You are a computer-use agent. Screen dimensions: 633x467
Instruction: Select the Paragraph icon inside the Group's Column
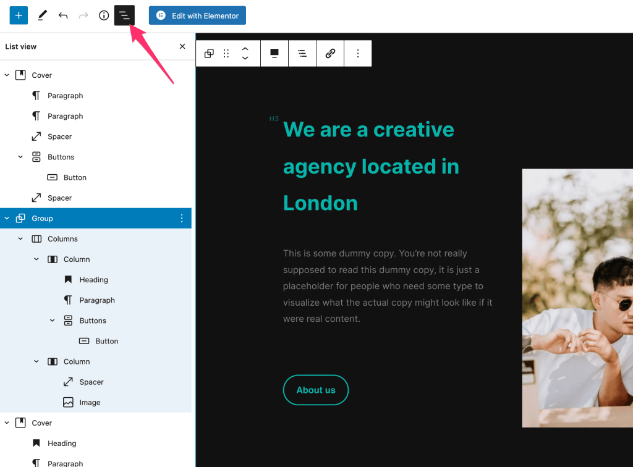coord(68,300)
